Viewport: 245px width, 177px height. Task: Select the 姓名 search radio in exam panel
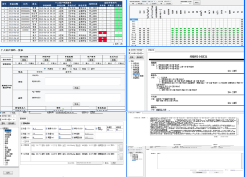point(11,113)
